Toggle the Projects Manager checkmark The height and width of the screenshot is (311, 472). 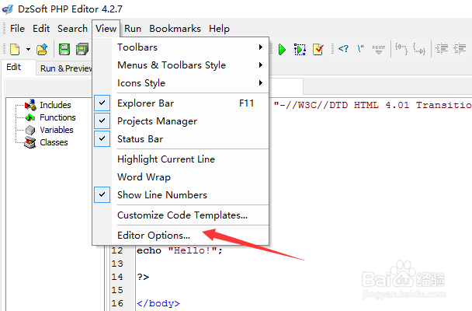click(102, 121)
